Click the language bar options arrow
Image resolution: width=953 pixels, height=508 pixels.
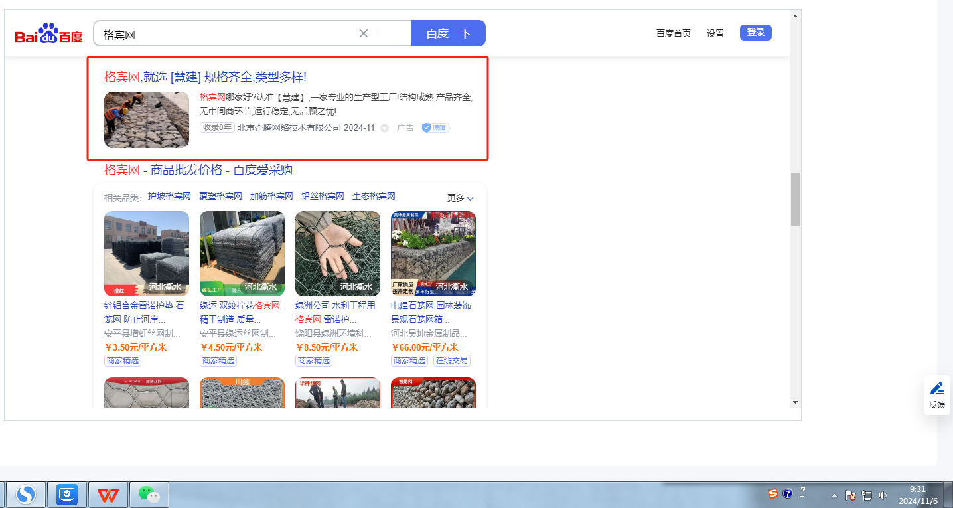pos(802,497)
